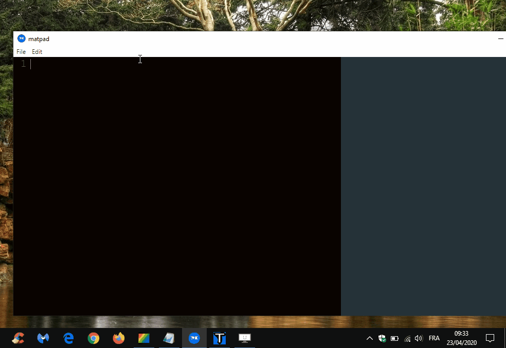Click line number 1 in the gutter
Viewport: 506px width, 348px height.
coord(23,64)
